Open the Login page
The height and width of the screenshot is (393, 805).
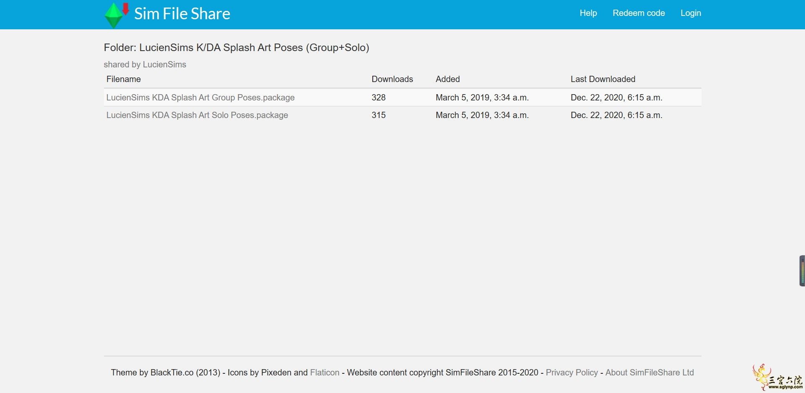[x=691, y=13]
